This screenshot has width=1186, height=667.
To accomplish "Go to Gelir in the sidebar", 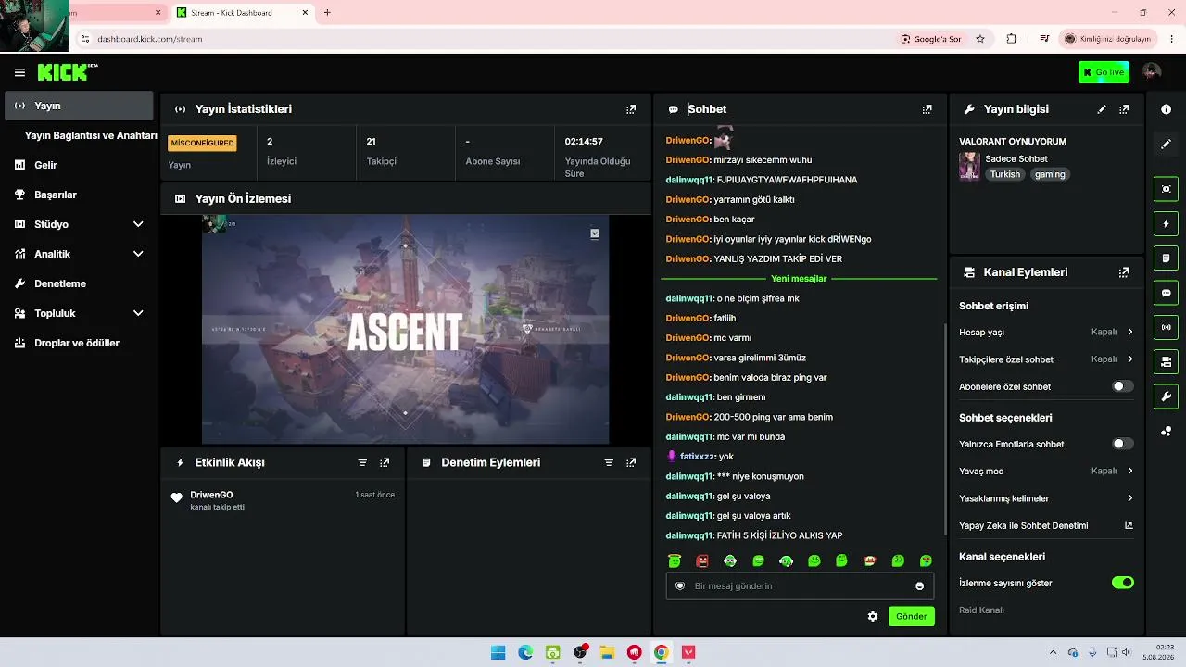I will click(79, 165).
